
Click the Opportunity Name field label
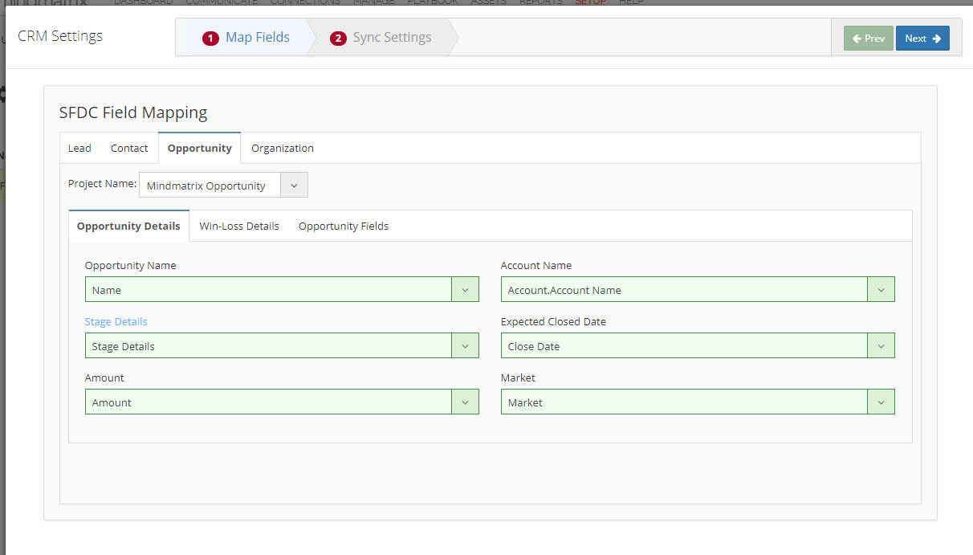click(131, 266)
